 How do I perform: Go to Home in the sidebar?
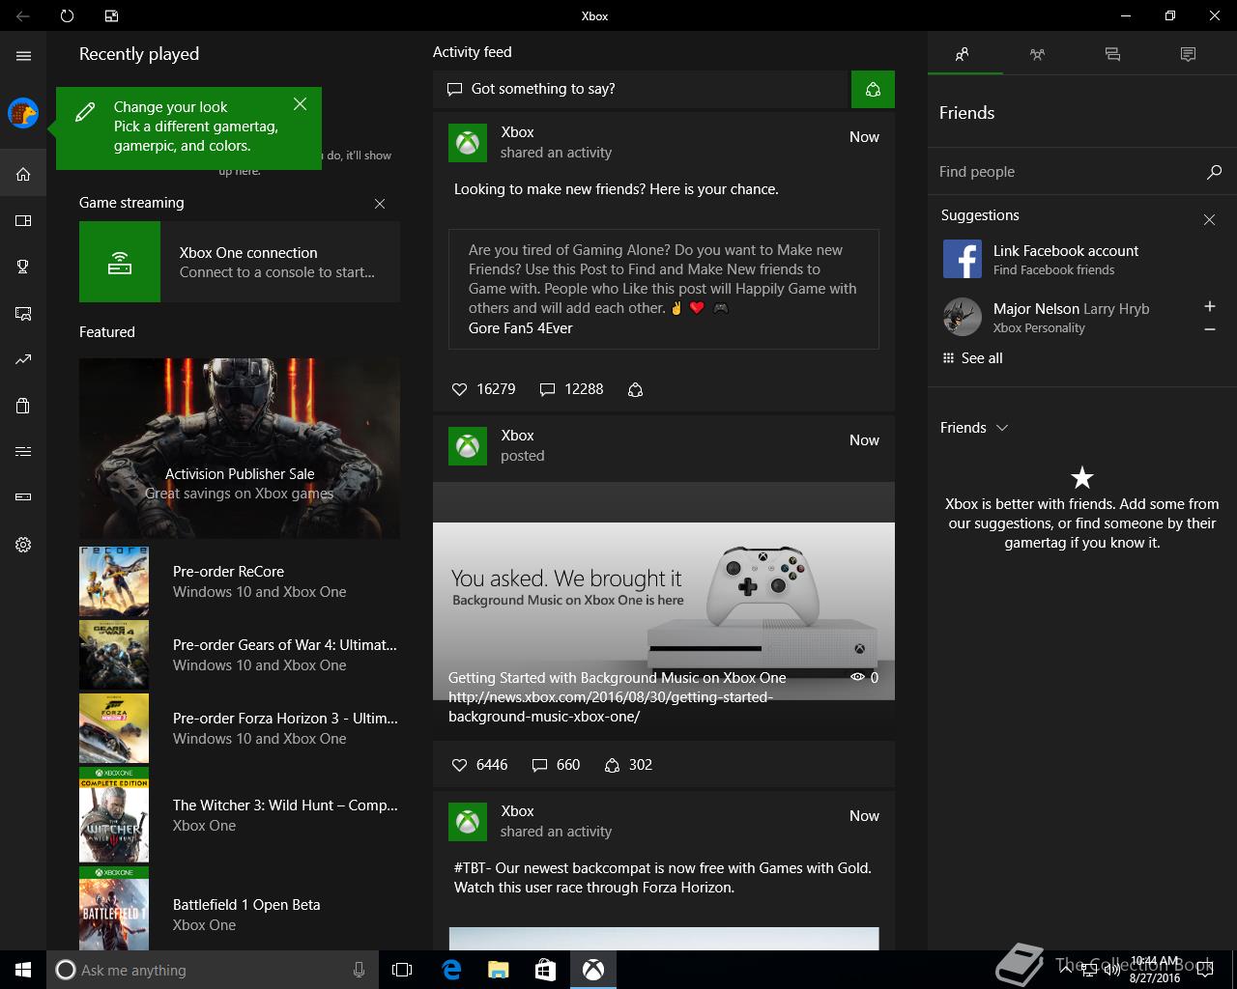[23, 175]
